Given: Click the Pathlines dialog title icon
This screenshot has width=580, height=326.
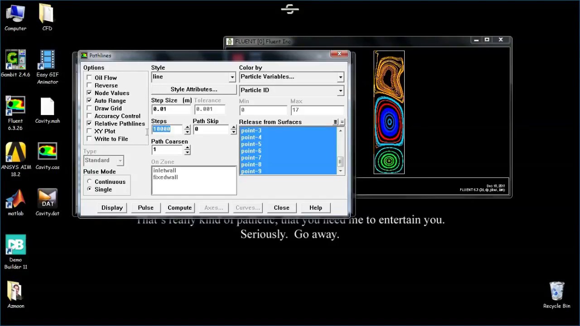Looking at the screenshot, I should click(x=84, y=56).
